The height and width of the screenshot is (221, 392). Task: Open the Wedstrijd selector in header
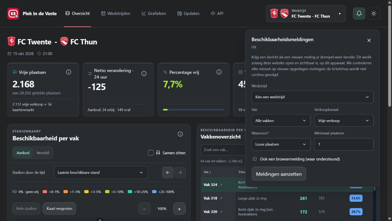[x=306, y=13]
